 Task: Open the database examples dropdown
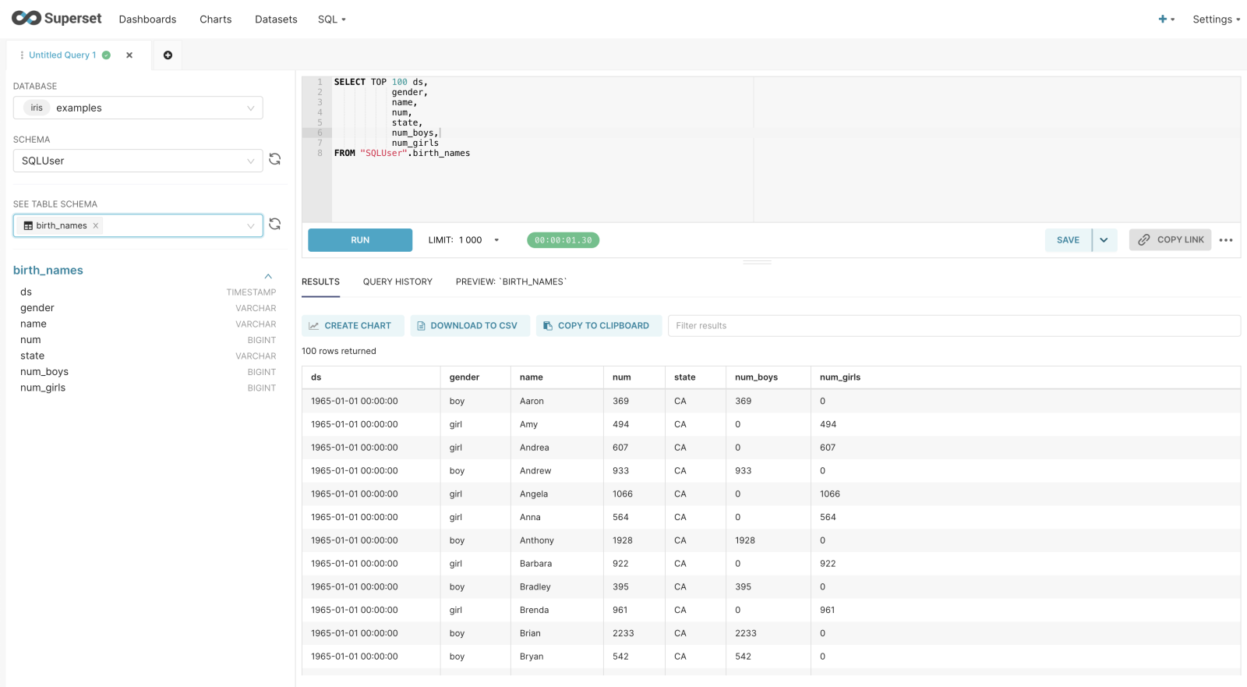click(138, 108)
